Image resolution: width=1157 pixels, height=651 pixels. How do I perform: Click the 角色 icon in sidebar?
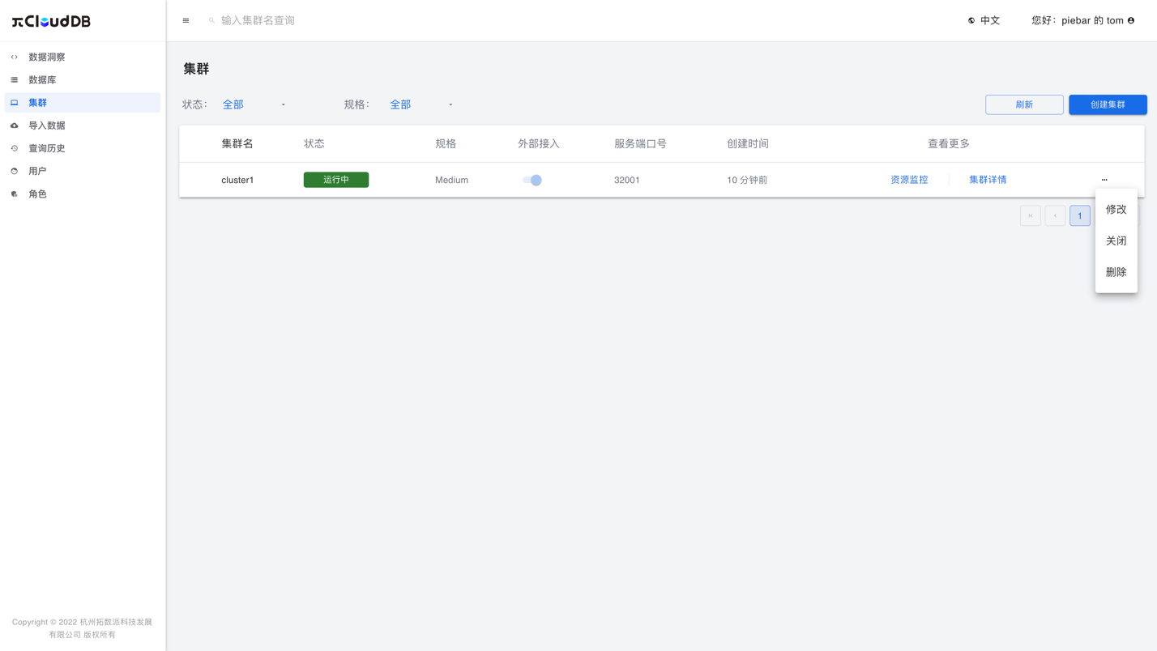pos(15,194)
